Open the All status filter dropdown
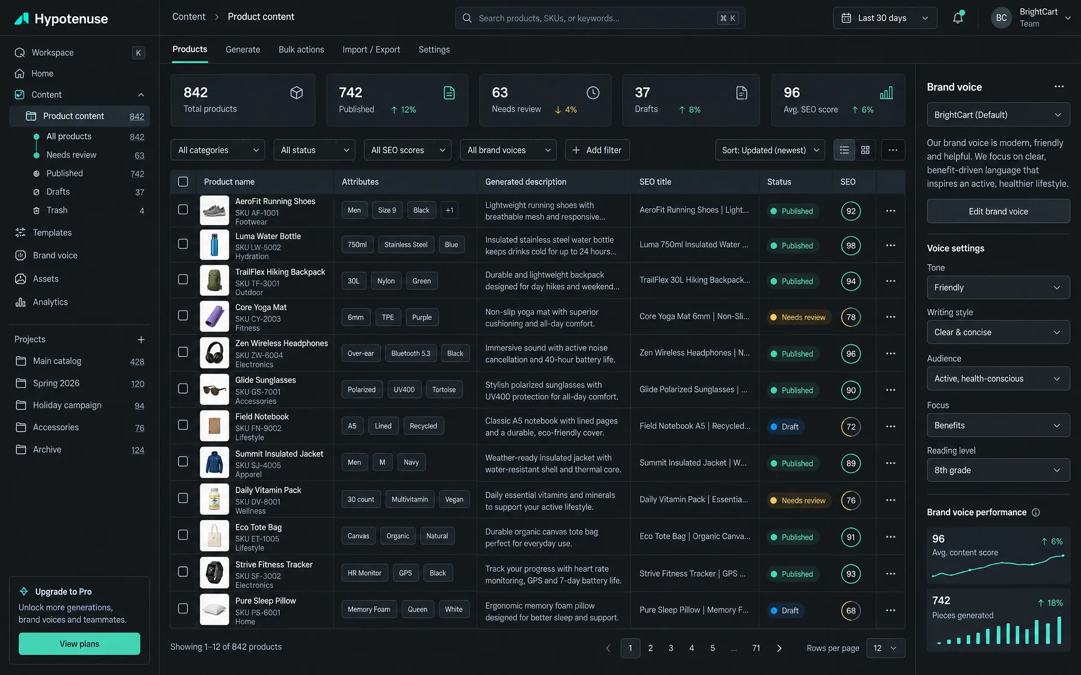 tap(314, 150)
